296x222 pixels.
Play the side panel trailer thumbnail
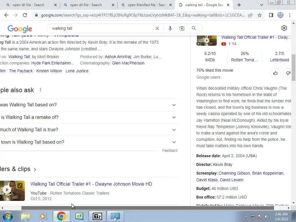click(x=206, y=40)
